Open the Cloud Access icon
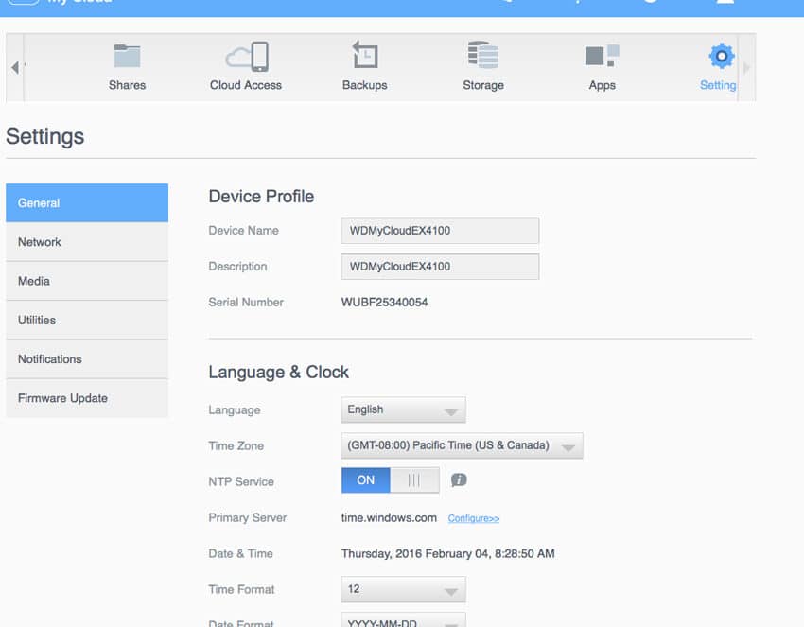The width and height of the screenshot is (804, 627). point(247,57)
